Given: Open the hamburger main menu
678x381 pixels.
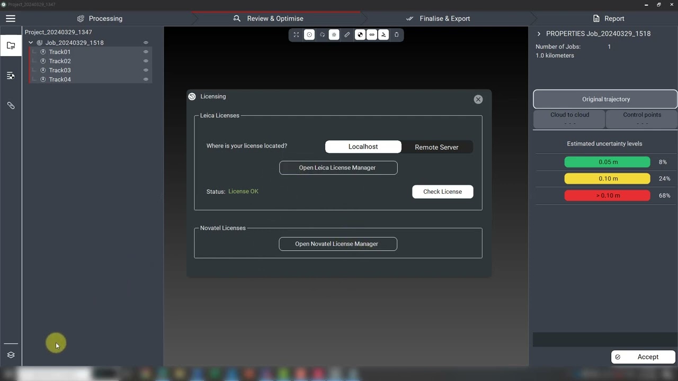Looking at the screenshot, I should tap(11, 19).
